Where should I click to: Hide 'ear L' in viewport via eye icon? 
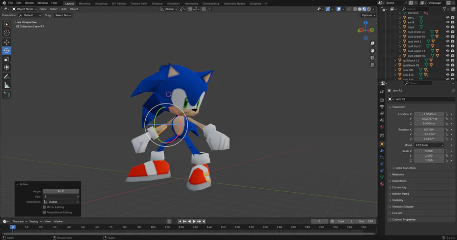point(448,17)
